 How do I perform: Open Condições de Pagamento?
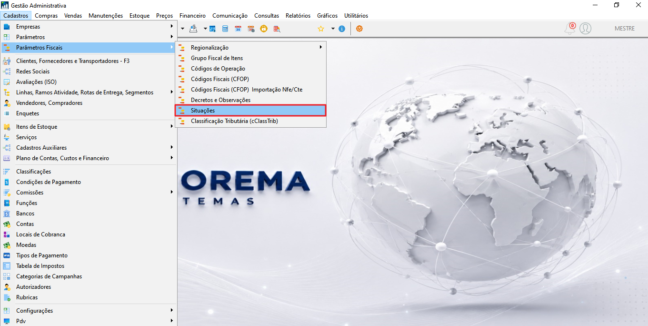(x=89, y=182)
